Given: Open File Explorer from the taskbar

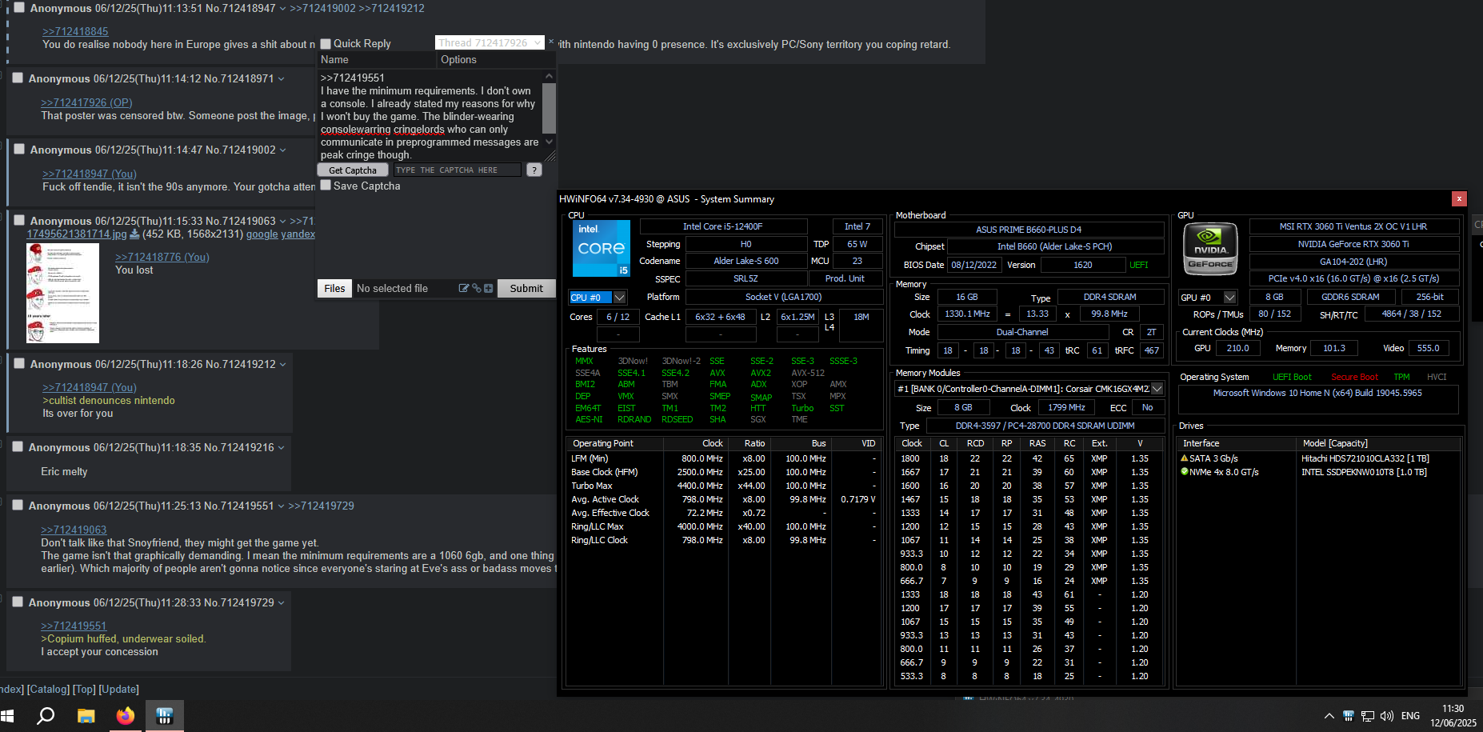Looking at the screenshot, I should point(86,716).
